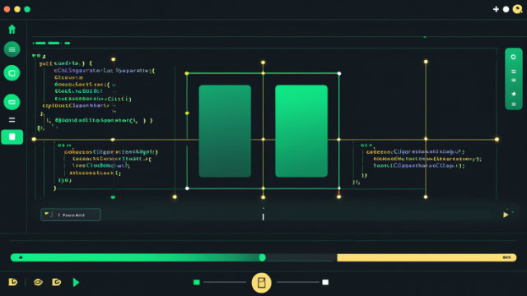
Task: Go to the Home icon in sidebar
Action: 12,30
